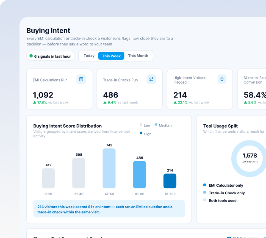Click the Buying Intent page heading
Viewport: 266px width, 238px height.
click(48, 31)
